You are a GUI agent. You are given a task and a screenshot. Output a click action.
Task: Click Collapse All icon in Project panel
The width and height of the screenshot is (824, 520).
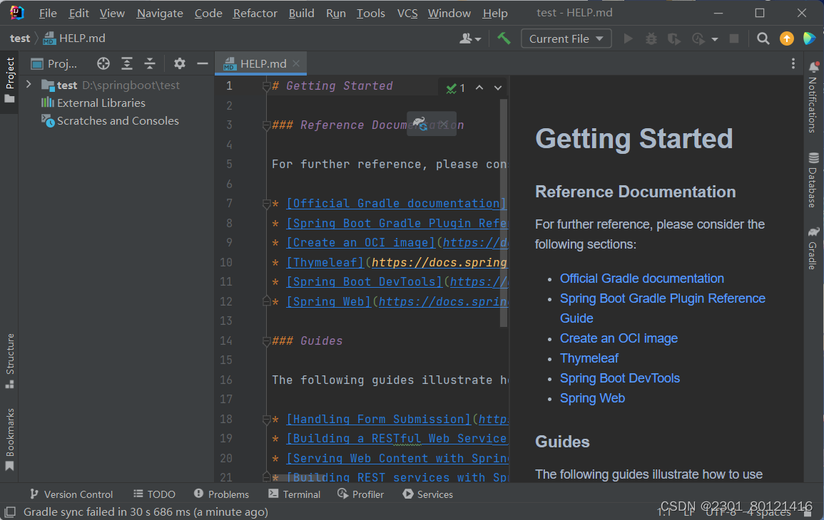[150, 63]
